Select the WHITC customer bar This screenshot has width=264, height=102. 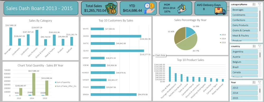97,29
